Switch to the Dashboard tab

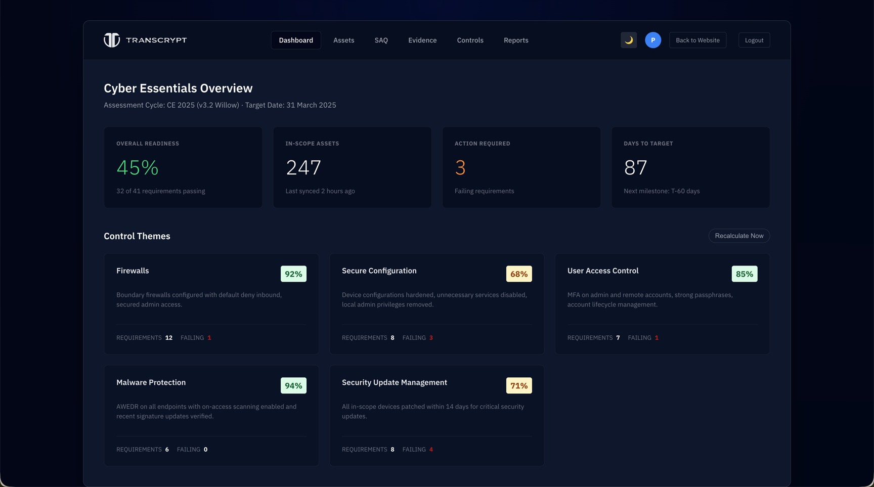tap(296, 40)
